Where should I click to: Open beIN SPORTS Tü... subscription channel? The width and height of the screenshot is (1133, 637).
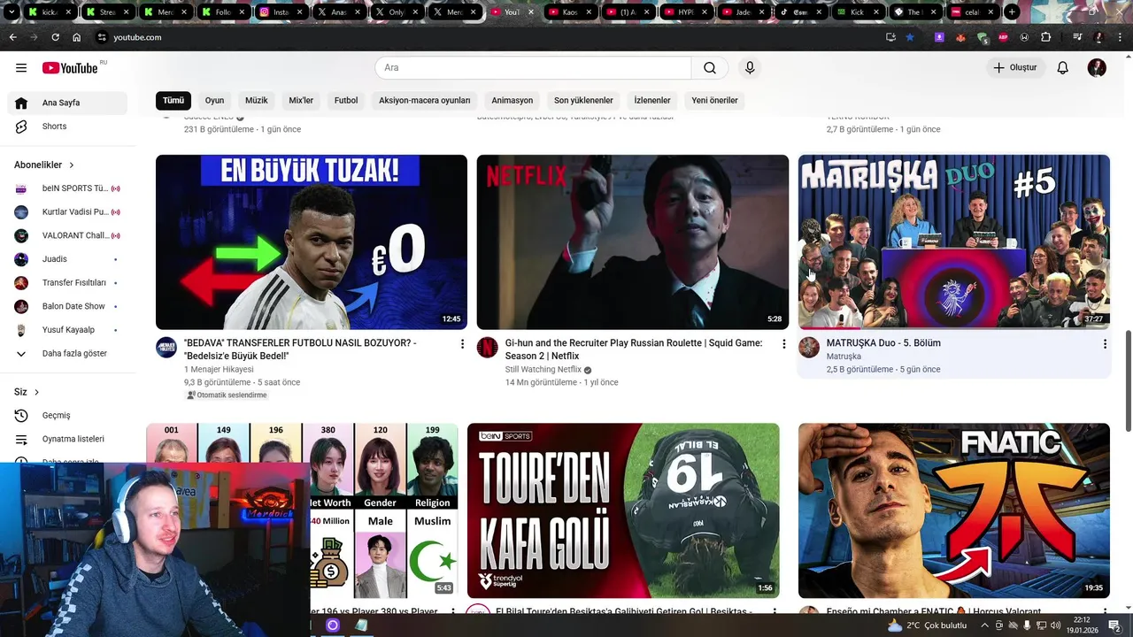pos(67,188)
